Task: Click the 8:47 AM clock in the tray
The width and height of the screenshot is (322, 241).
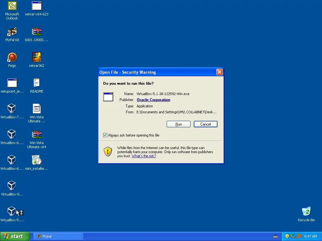Action: tap(310, 236)
